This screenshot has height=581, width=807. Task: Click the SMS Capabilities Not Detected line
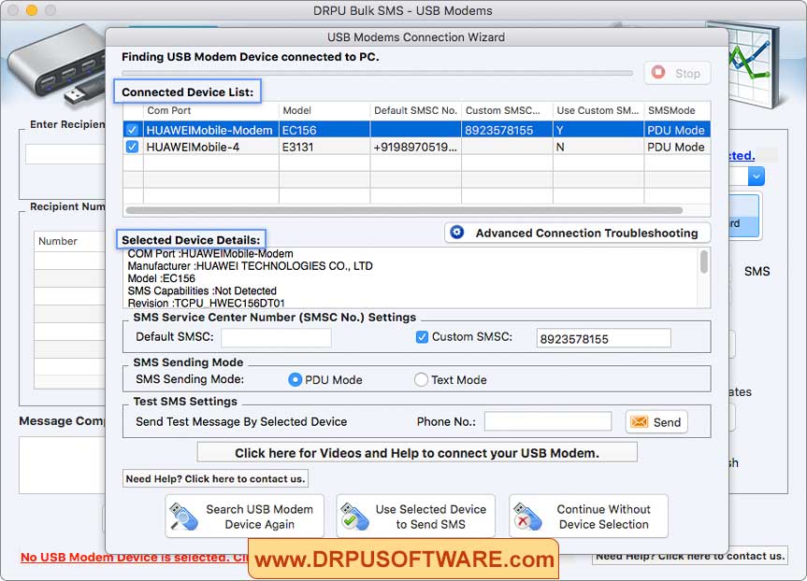pyautogui.click(x=202, y=290)
